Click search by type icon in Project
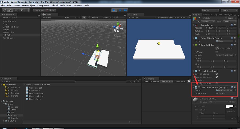 (x=131, y=81)
